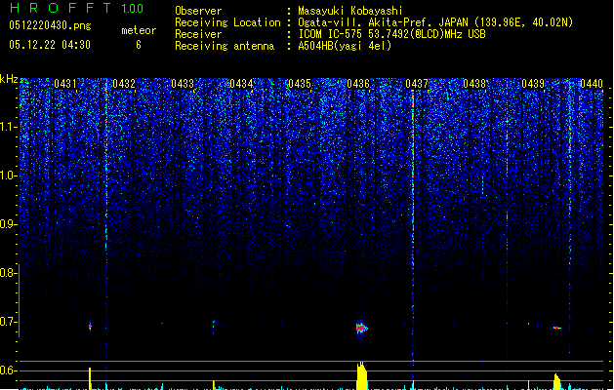Click the faint echo at 0.7 kHz under 0433
The width and height of the screenshot is (614, 390).
click(x=214, y=327)
